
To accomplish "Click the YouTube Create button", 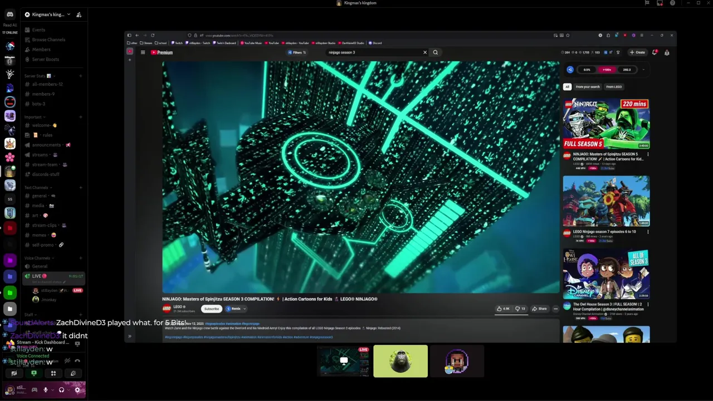I will [637, 52].
